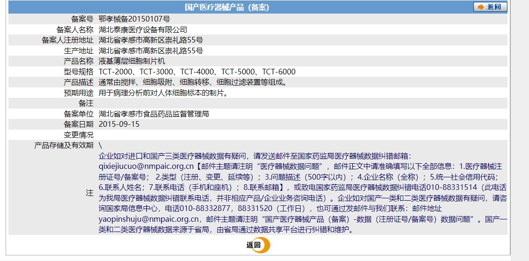This screenshot has height=261, width=529.
Task: Select the phone number 010-88331514
Action: pyautogui.click(x=452, y=188)
